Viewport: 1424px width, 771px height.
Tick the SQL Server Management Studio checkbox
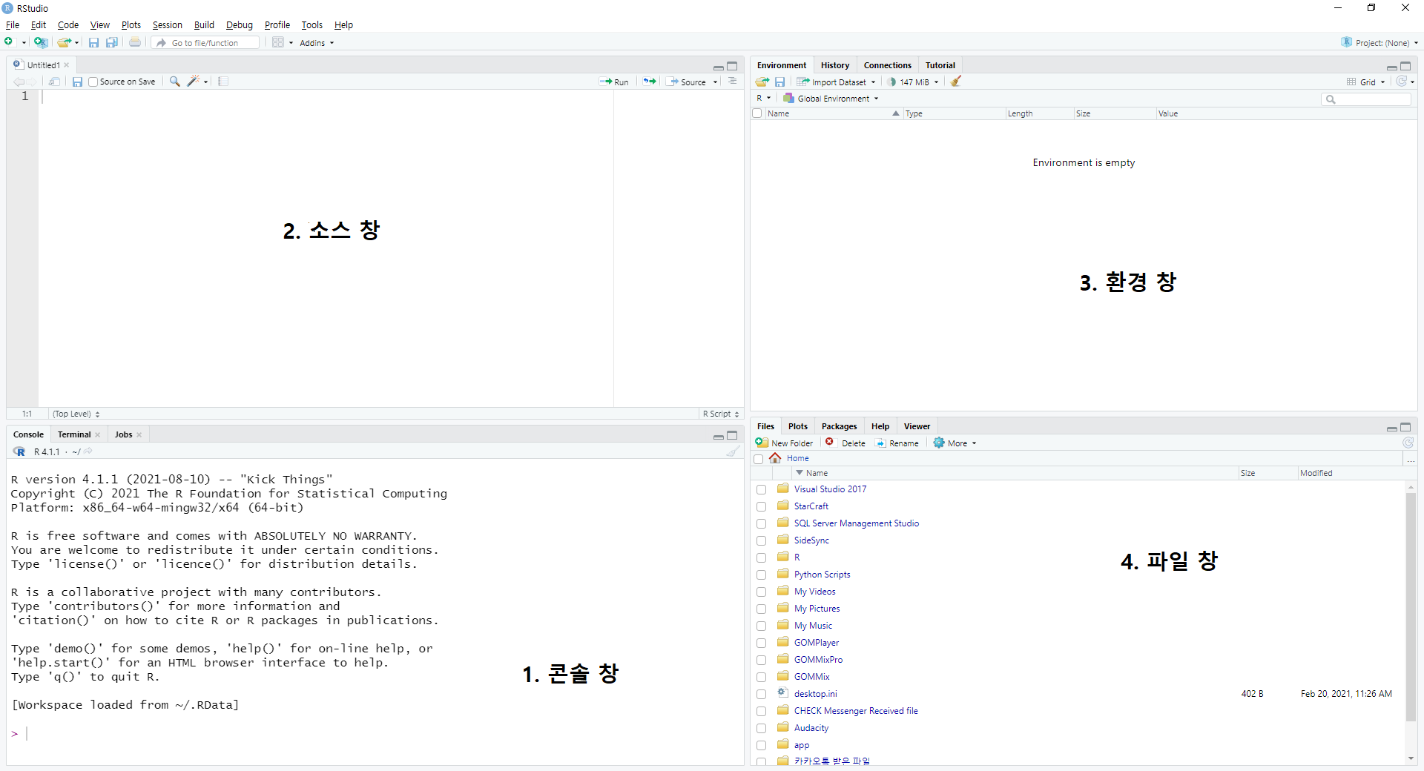tap(761, 523)
